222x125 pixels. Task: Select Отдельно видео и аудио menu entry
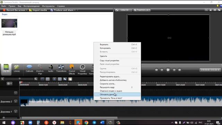tap(117, 91)
